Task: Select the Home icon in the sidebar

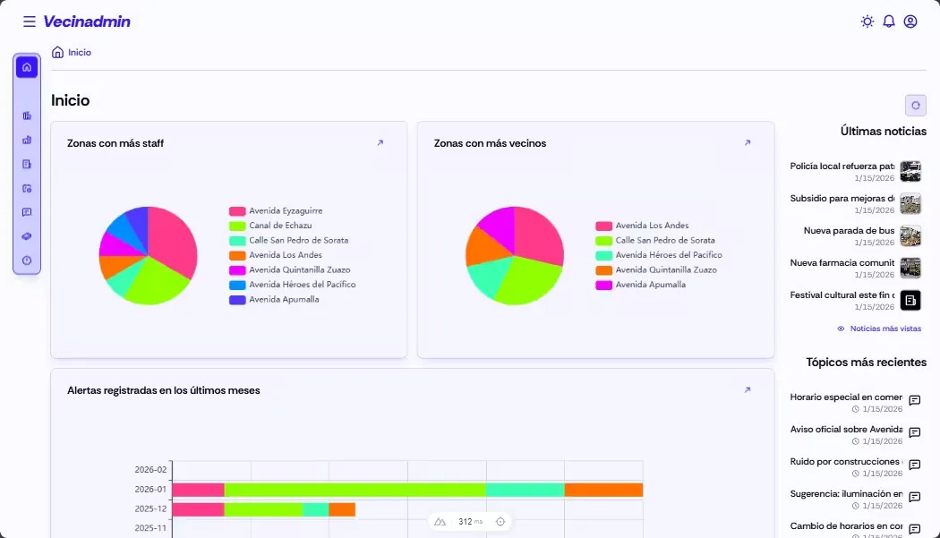Action: click(x=27, y=67)
